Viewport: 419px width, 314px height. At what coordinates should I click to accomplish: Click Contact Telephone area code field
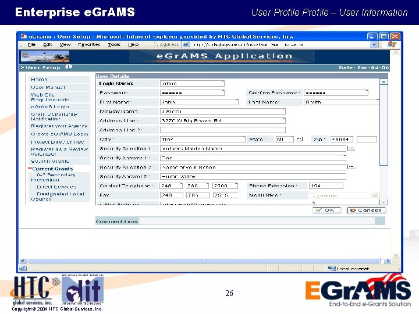coord(171,186)
